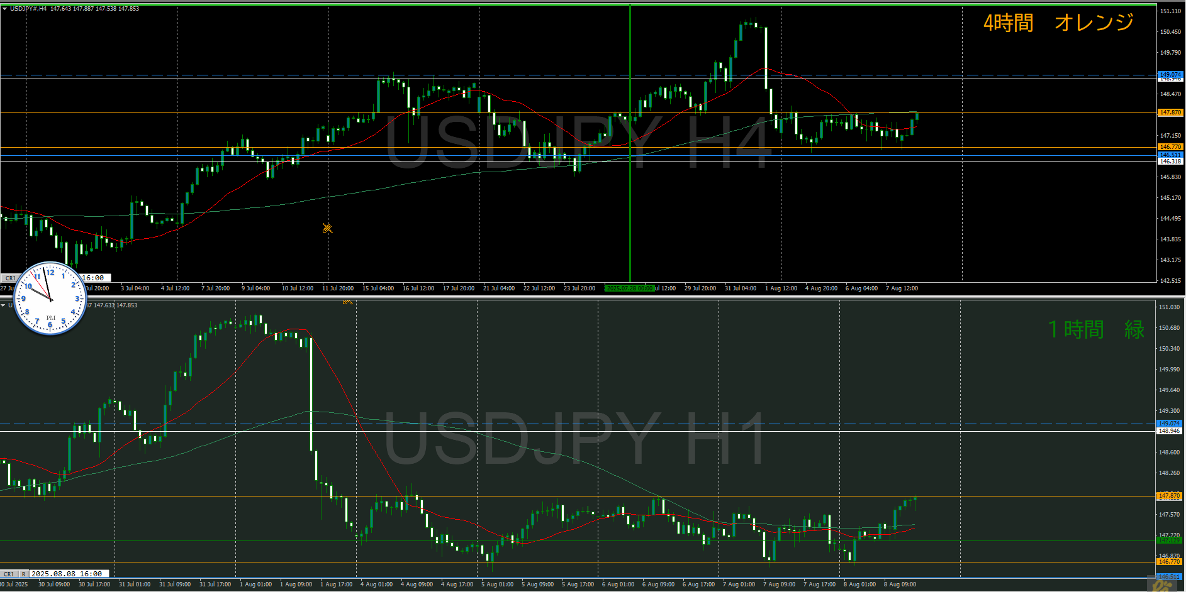1186x592 pixels.
Task: Select the pencil marker icon on H4 chart
Action: click(327, 228)
